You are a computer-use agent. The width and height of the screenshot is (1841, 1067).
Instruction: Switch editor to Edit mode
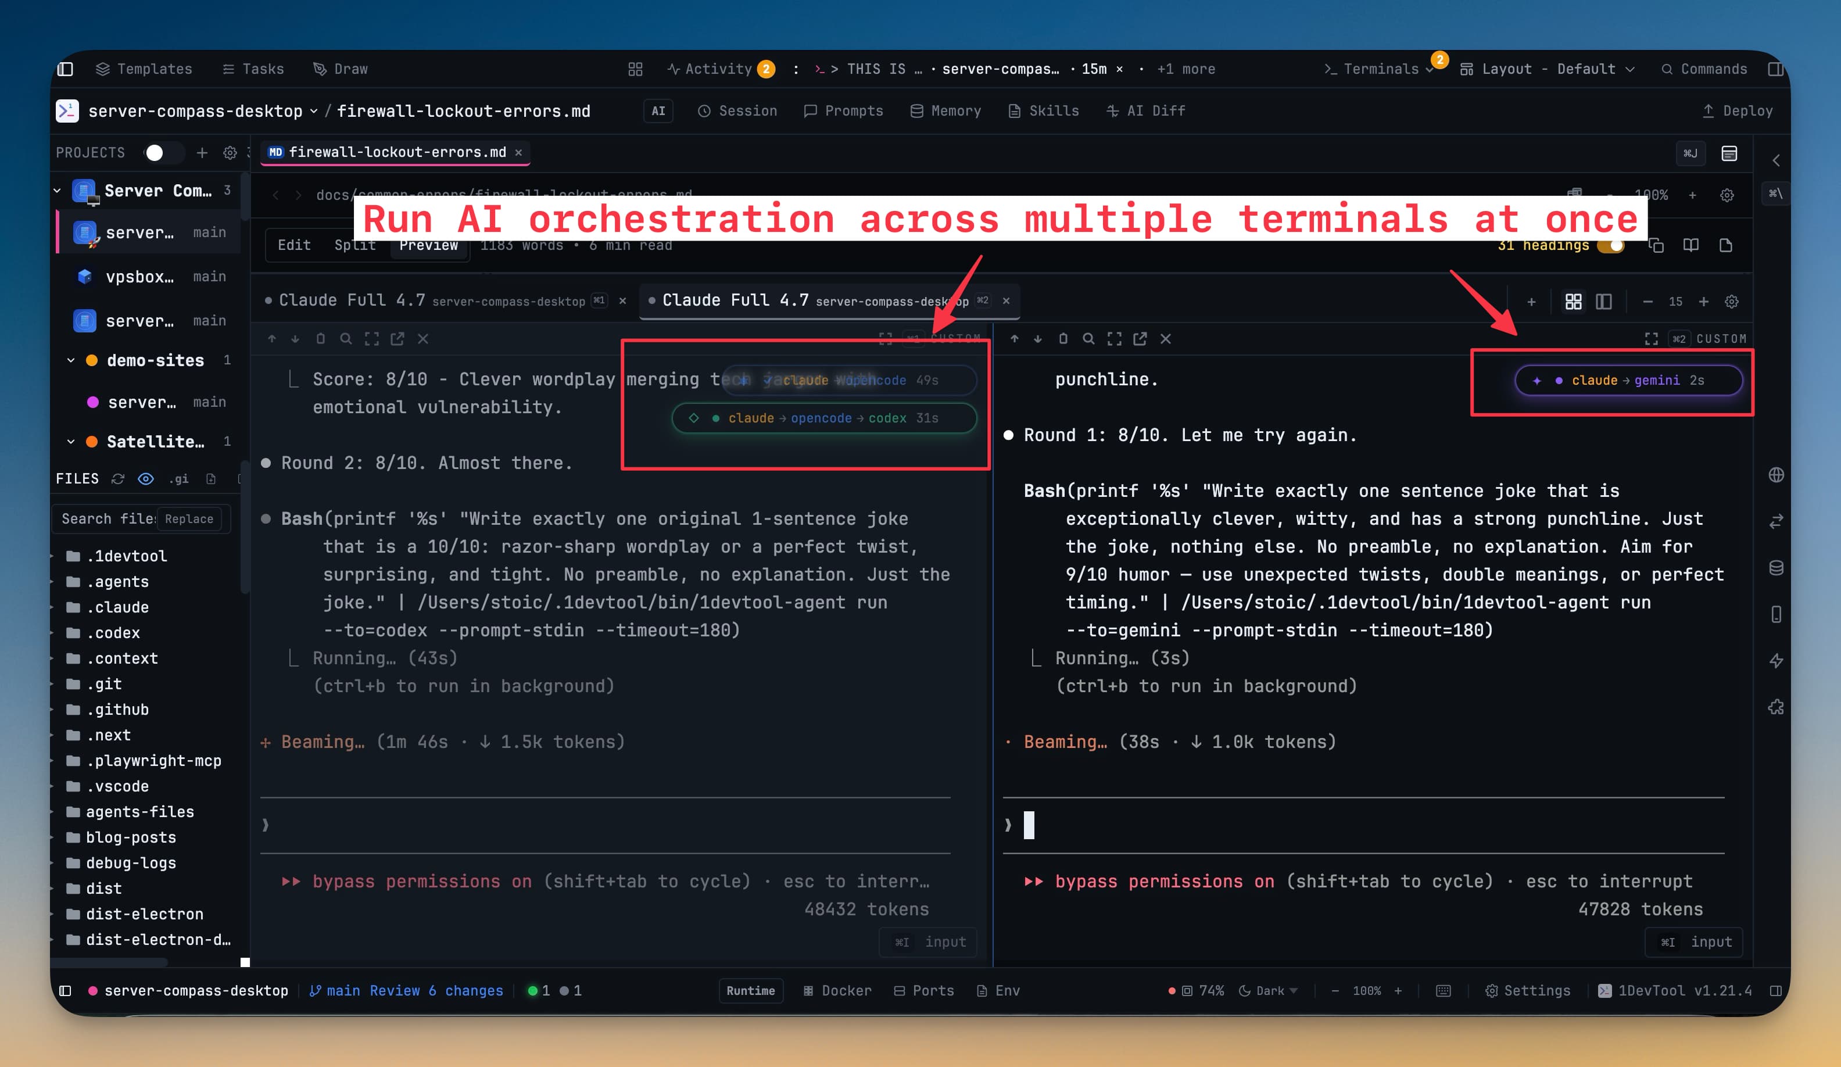click(293, 245)
